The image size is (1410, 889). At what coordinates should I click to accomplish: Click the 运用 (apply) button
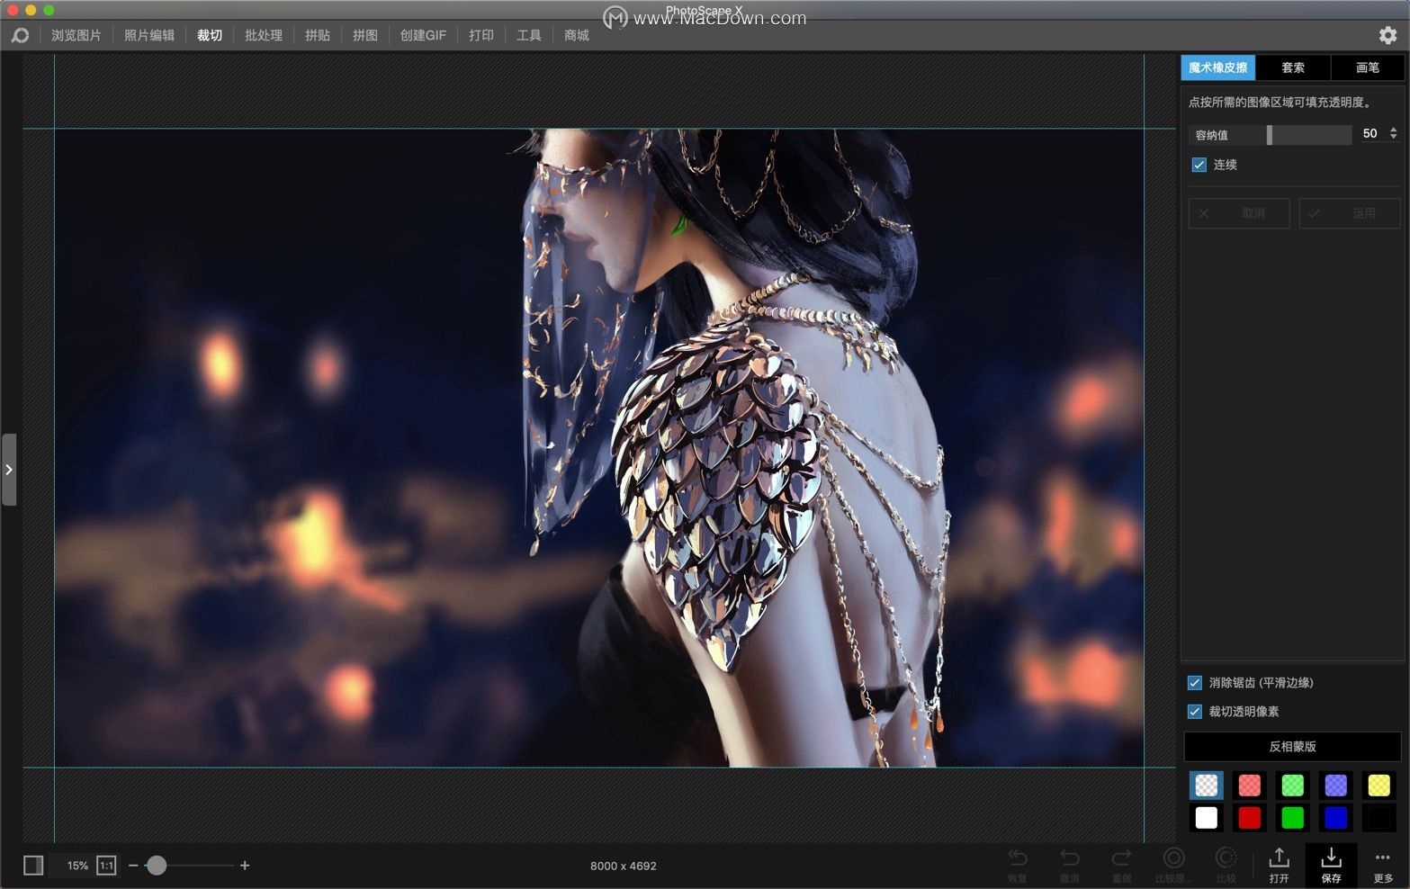pos(1350,213)
